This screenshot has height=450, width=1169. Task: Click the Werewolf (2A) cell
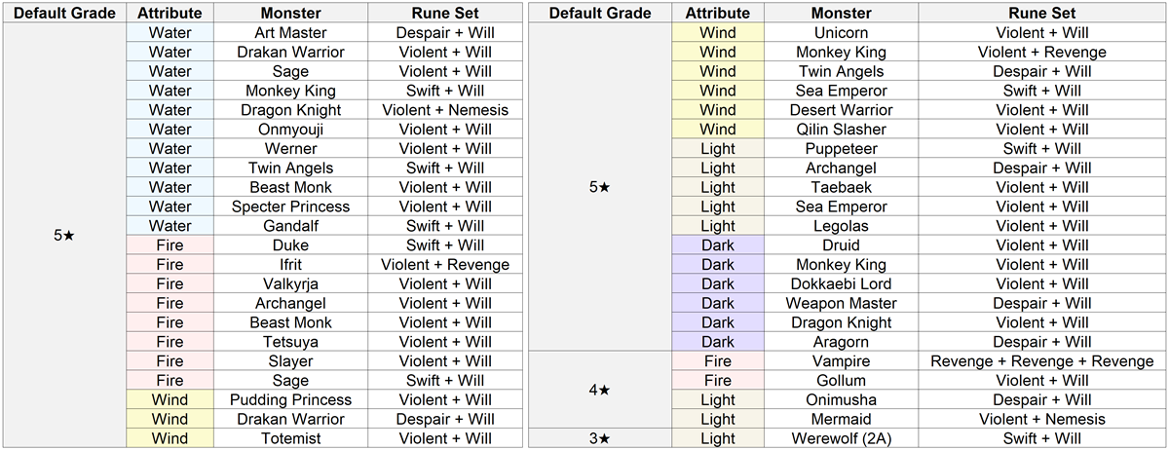pyautogui.click(x=841, y=438)
